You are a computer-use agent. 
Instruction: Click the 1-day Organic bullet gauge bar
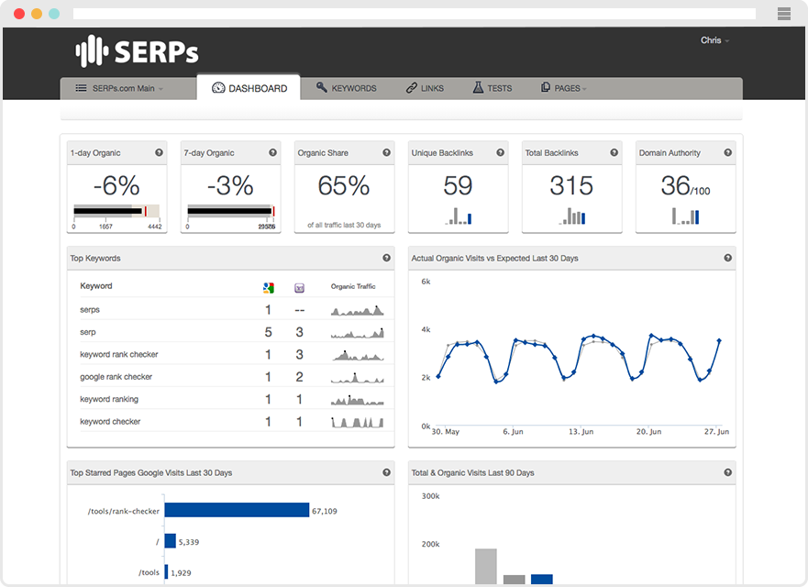coord(116,211)
